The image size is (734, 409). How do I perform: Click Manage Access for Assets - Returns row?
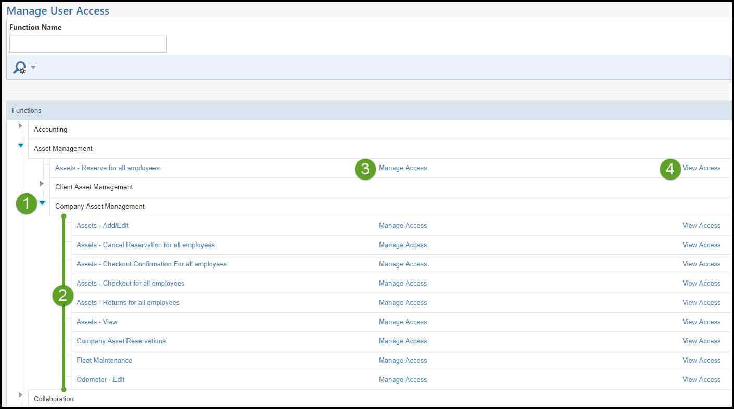click(403, 303)
